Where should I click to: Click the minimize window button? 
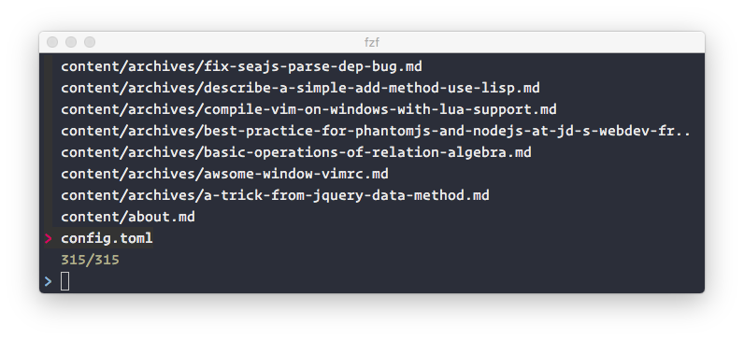tap(71, 42)
